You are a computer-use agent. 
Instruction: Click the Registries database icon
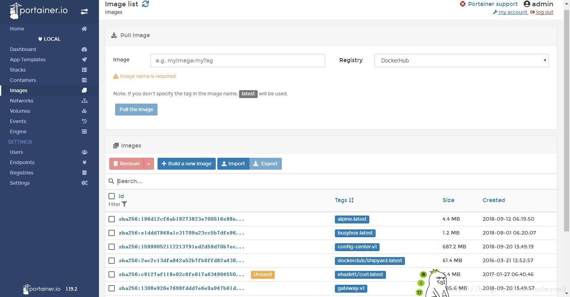point(84,173)
